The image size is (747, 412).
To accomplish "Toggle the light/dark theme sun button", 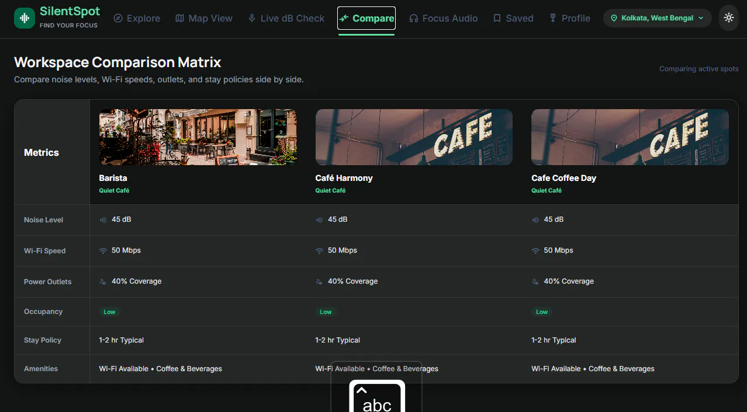I will coord(728,18).
